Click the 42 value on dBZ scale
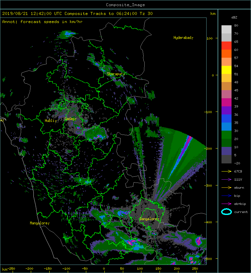The image size is (251, 273). (x=236, y=98)
